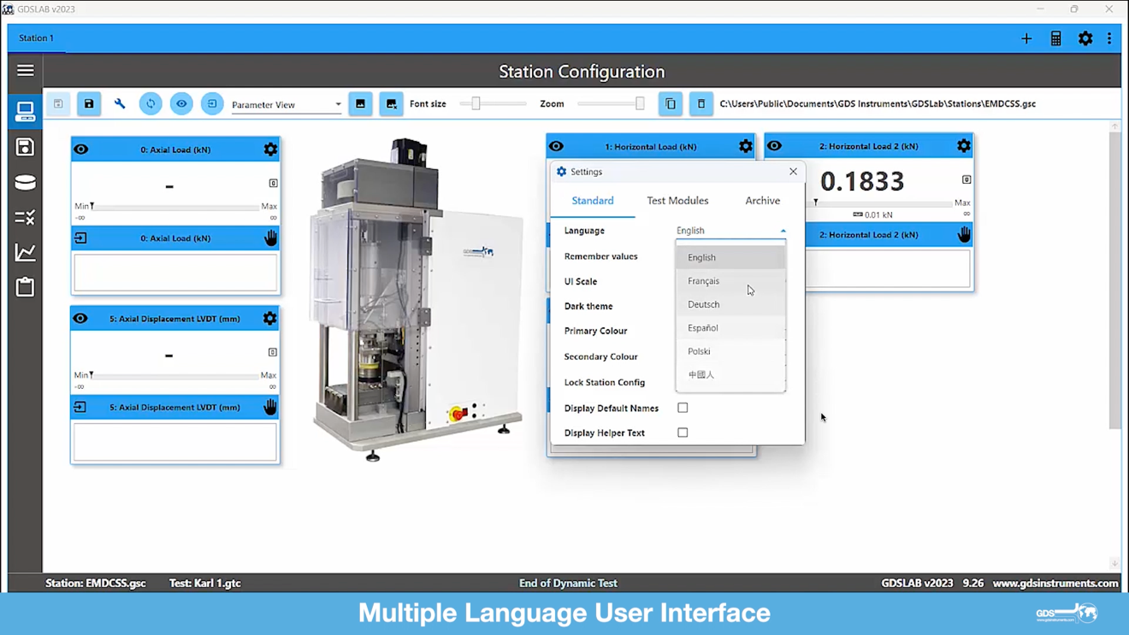Select Deutsch from the language list

(x=704, y=304)
